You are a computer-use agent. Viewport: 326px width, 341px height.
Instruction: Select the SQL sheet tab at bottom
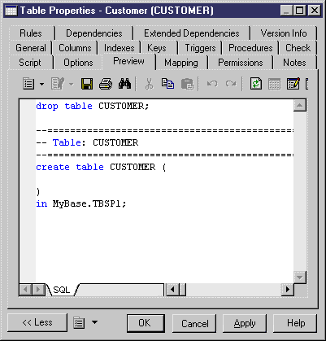[62, 290]
